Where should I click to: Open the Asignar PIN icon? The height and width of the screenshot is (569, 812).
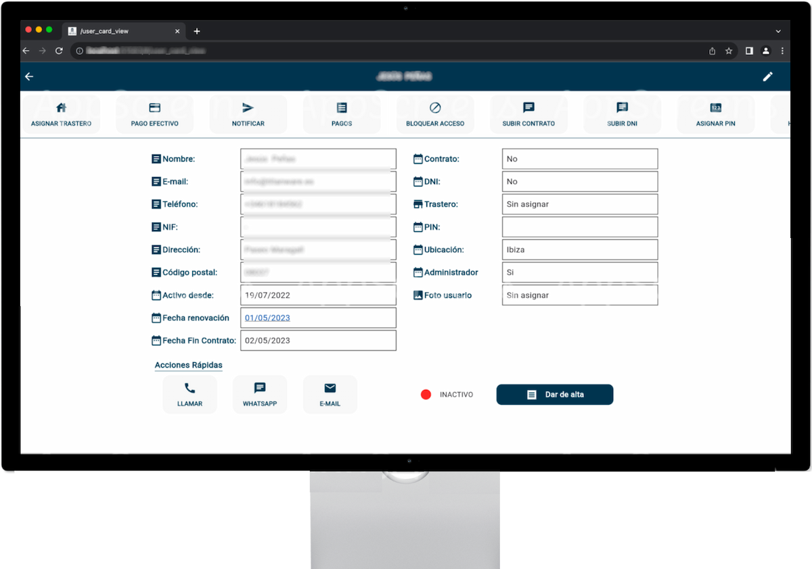[716, 107]
